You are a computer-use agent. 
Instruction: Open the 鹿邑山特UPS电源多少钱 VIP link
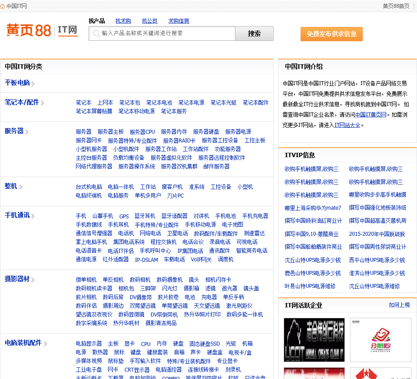[312, 273]
